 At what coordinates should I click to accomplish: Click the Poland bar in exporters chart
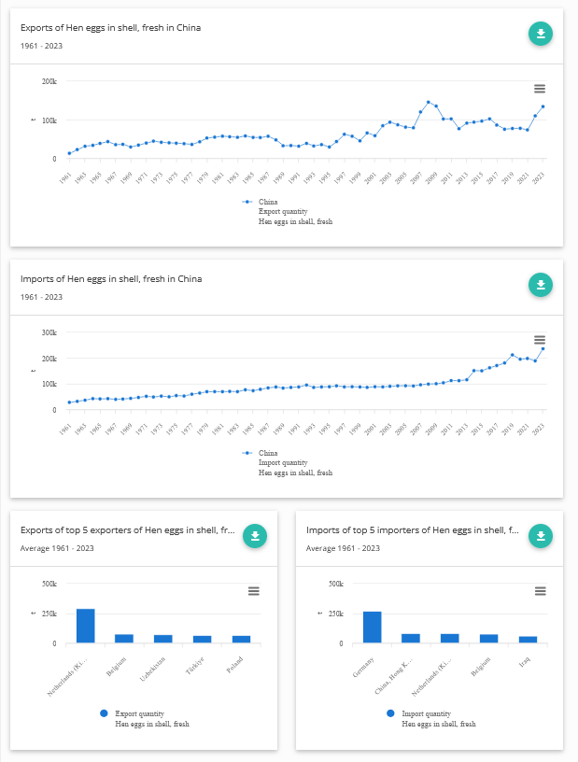[x=241, y=640]
